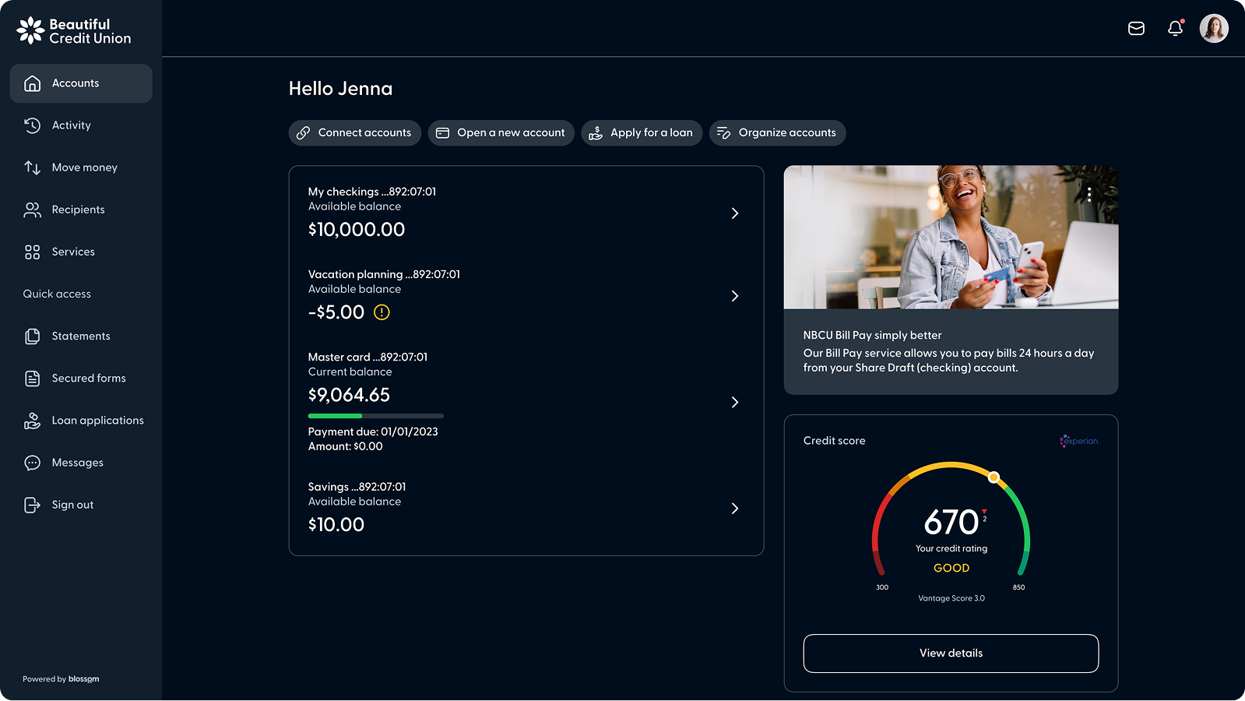This screenshot has height=701, width=1245.
Task: Click the $10.00 Savings balance
Action: coord(336,525)
